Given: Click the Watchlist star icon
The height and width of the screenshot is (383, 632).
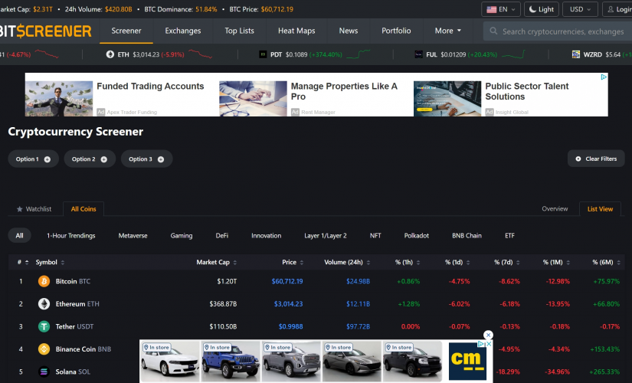Looking at the screenshot, I should [x=19, y=209].
